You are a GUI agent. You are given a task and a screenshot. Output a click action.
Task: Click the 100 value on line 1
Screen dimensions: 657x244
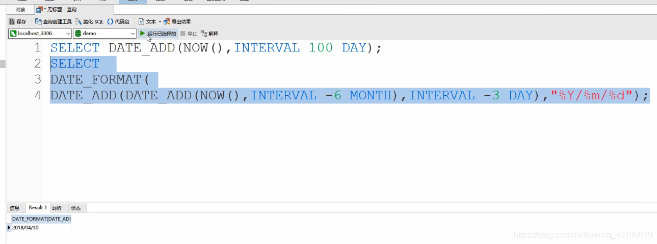[321, 48]
